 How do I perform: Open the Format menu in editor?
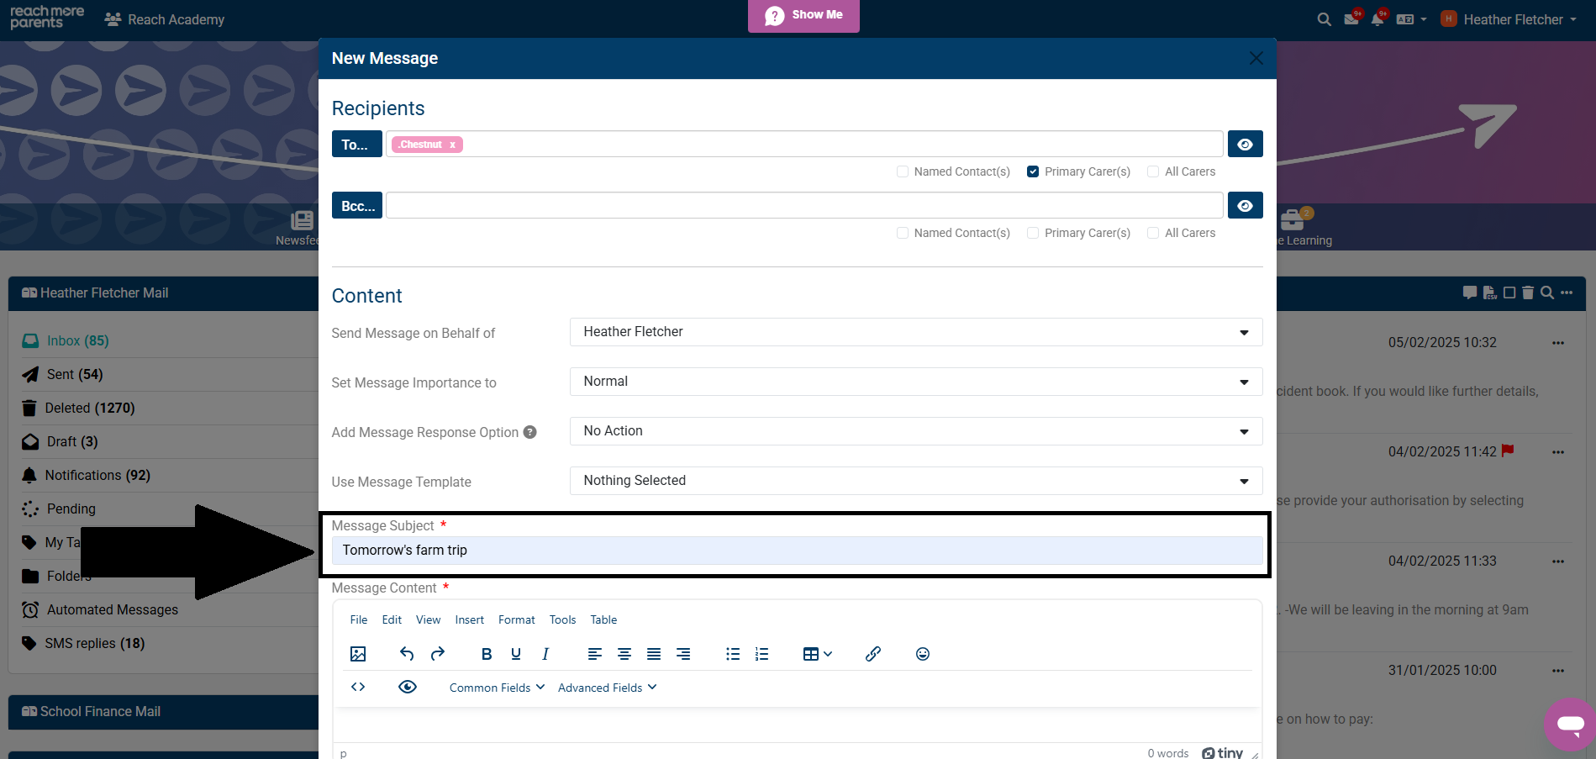(516, 619)
